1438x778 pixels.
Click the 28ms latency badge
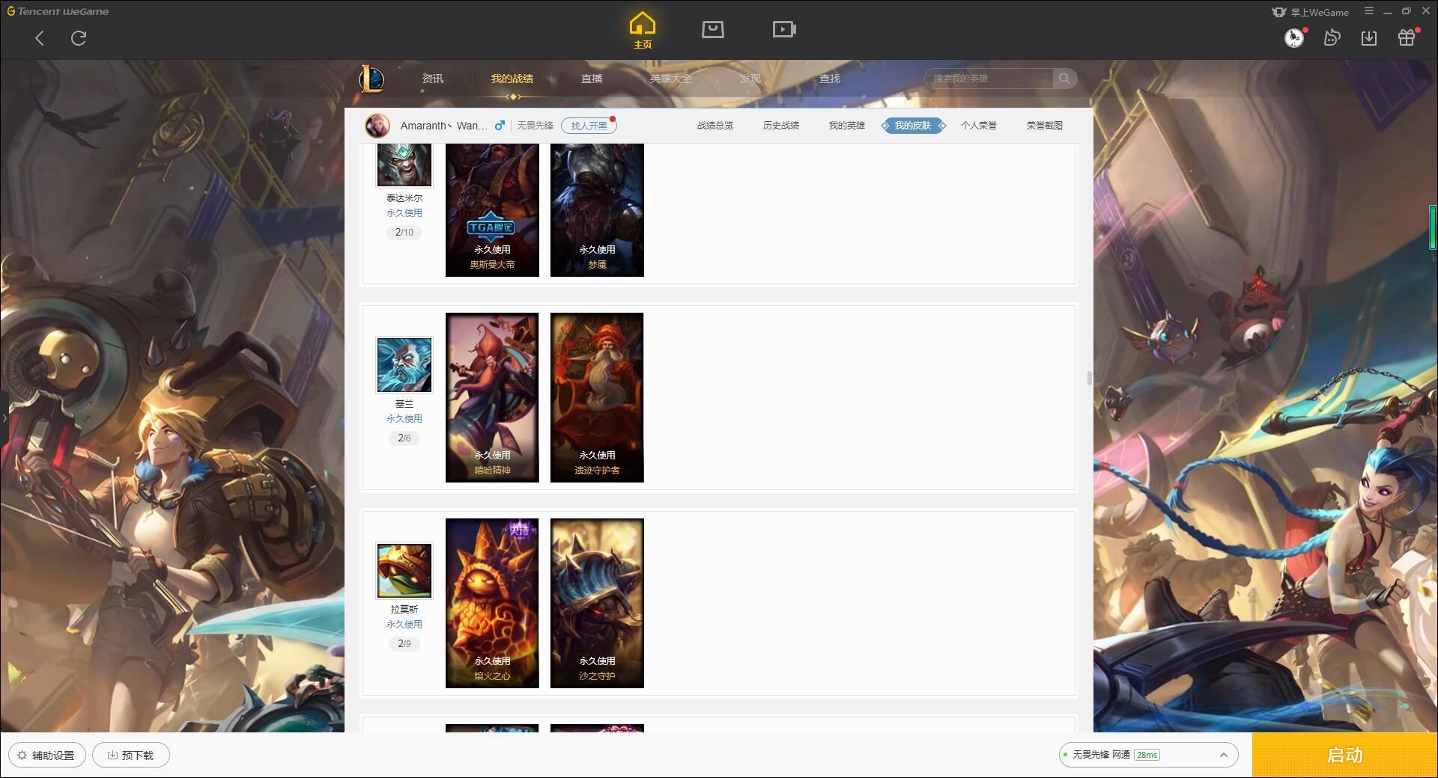tap(1147, 756)
